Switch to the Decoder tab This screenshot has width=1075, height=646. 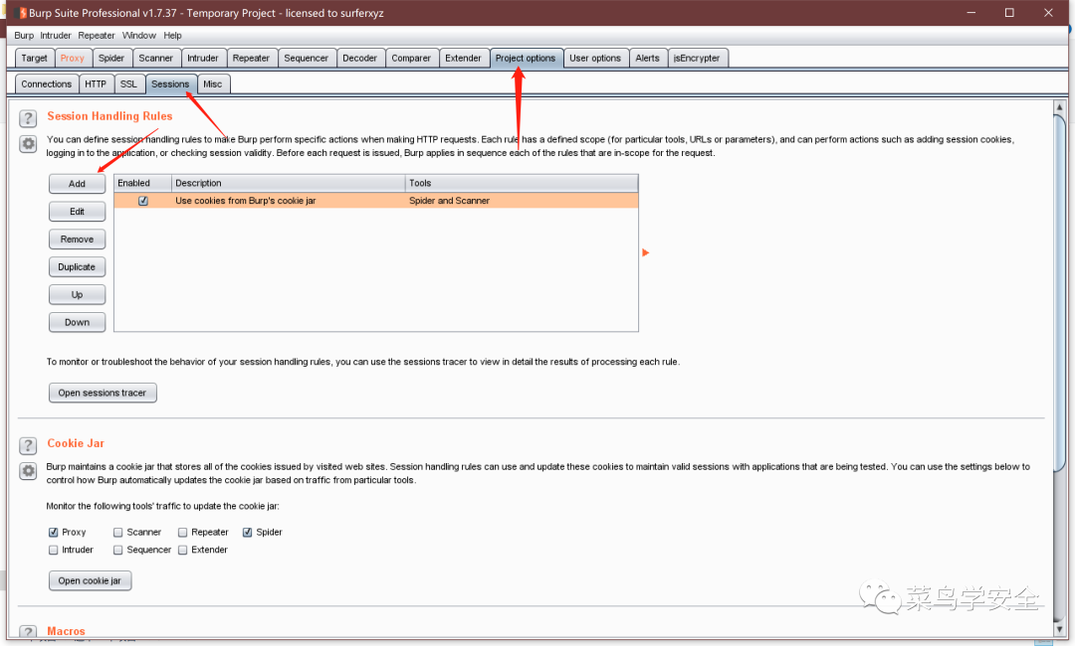pos(360,59)
